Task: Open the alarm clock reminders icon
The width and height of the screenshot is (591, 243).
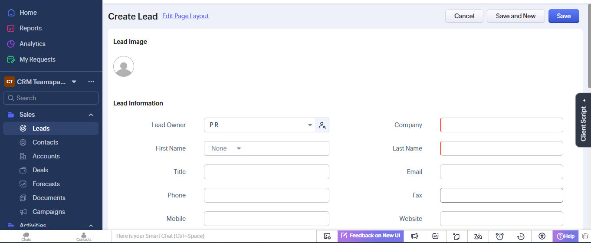Action: [499, 236]
